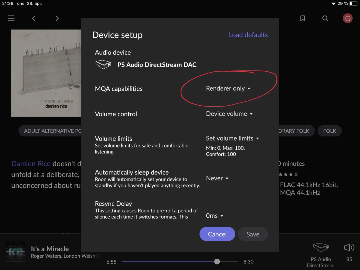The width and height of the screenshot is (360, 270).
Task: Cancel the device setup dialog
Action: coord(217,234)
